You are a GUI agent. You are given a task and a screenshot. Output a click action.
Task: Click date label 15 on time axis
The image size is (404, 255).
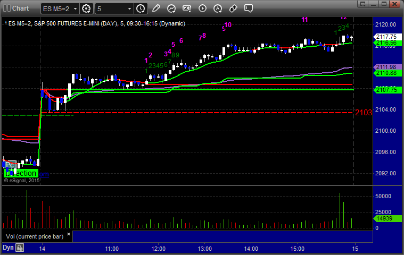tap(355, 249)
